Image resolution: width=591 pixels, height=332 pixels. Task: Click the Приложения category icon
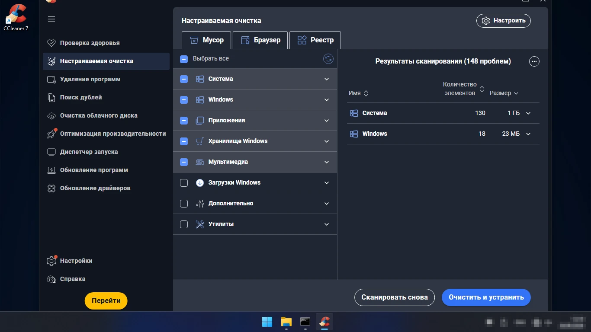[199, 120]
